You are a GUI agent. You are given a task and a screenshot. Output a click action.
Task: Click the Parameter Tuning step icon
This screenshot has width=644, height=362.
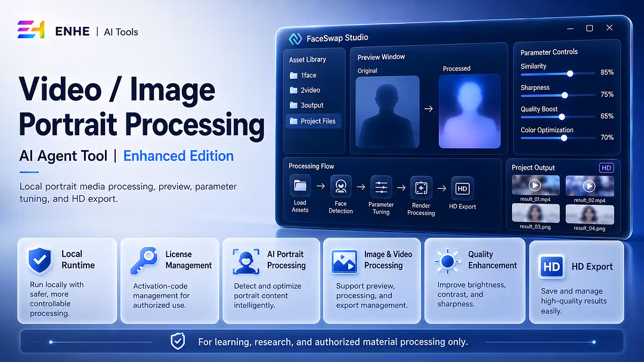point(380,188)
